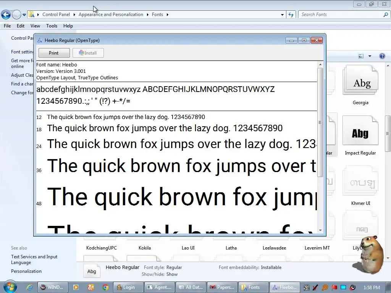Switch to the Papers taskbar window
391x293 pixels.
coord(222,287)
